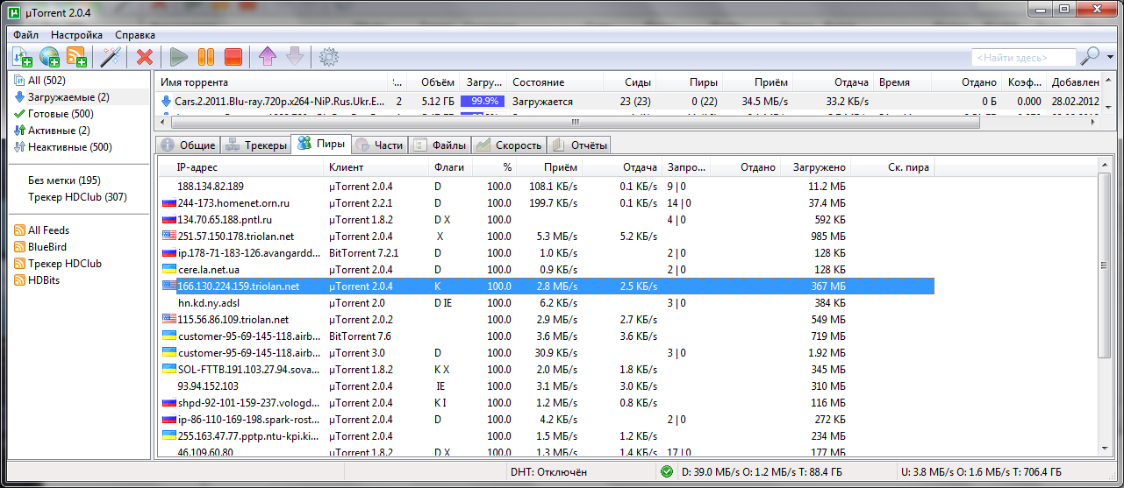
Task: Move torrent down the queue arrow
Action: (294, 57)
